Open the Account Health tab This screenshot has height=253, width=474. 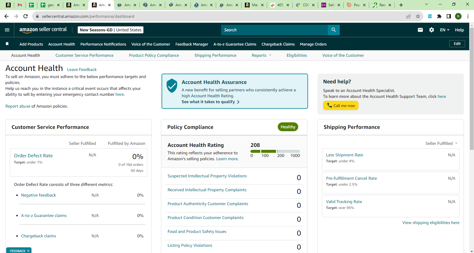[25, 55]
